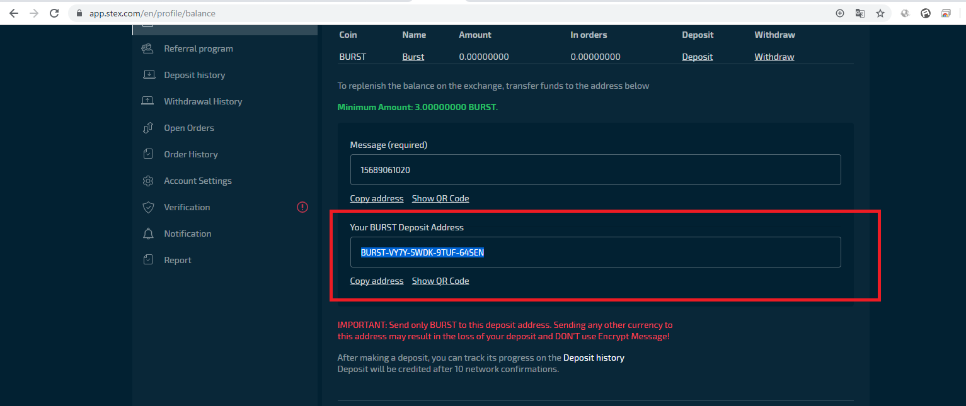Click the Referral program people icon

click(x=147, y=48)
